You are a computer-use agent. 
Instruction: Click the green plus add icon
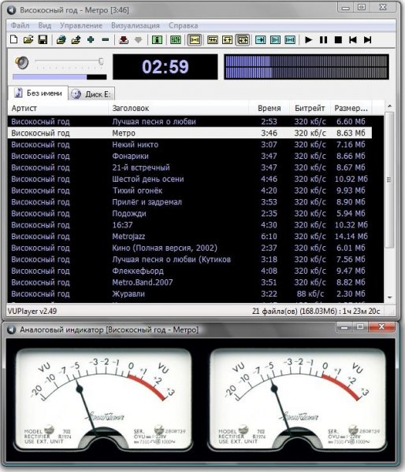pos(91,40)
